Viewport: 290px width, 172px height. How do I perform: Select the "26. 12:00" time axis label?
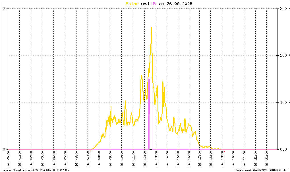pos(144,158)
